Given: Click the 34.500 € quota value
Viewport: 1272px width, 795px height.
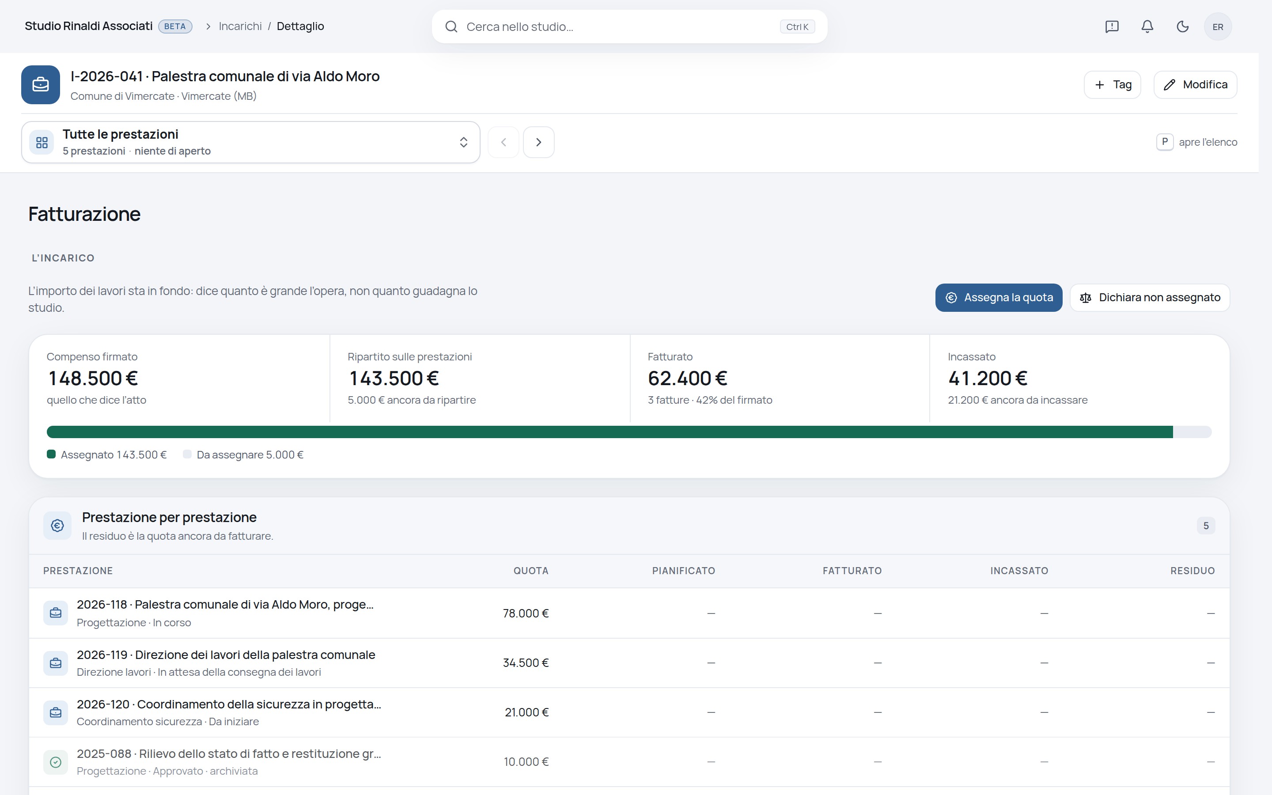Looking at the screenshot, I should 526,663.
